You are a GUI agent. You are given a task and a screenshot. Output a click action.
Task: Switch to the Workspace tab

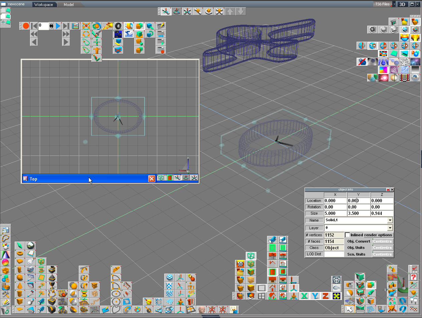tap(44, 4)
